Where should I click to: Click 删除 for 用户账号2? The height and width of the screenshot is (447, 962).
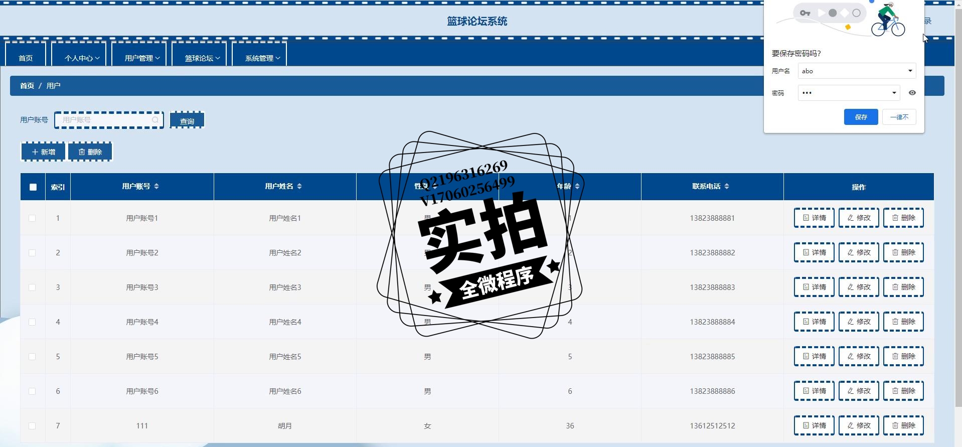click(x=903, y=252)
